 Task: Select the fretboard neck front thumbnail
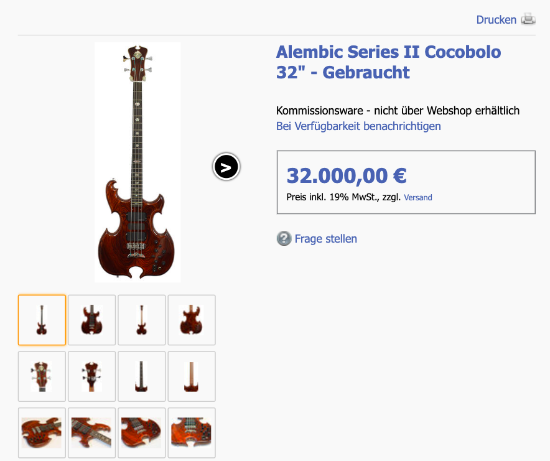pos(141,376)
